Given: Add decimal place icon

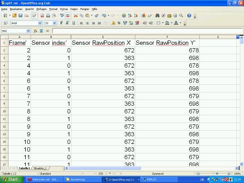Looking at the screenshot, I should coord(131,23).
